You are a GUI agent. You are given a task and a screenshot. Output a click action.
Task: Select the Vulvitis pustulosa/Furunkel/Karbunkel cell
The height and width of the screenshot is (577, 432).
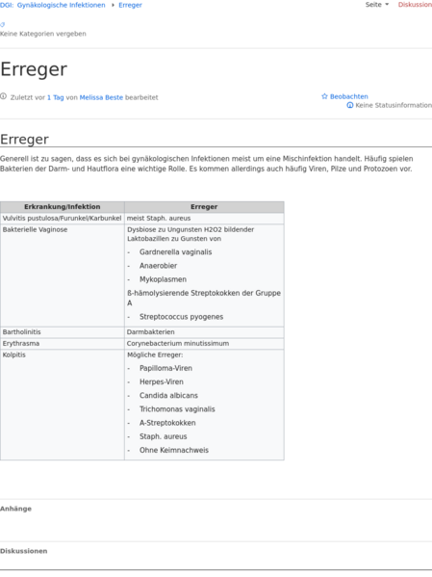click(x=63, y=219)
